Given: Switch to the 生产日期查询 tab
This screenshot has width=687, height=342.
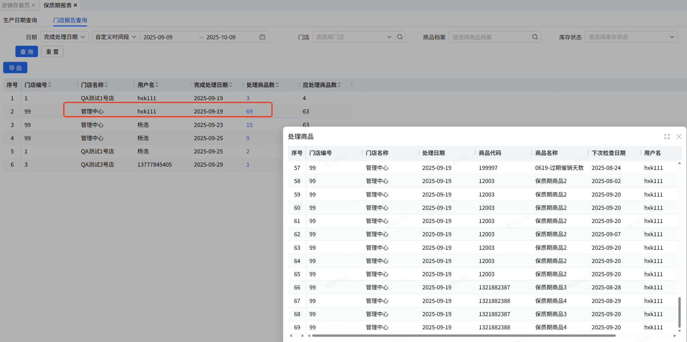Looking at the screenshot, I should [20, 20].
